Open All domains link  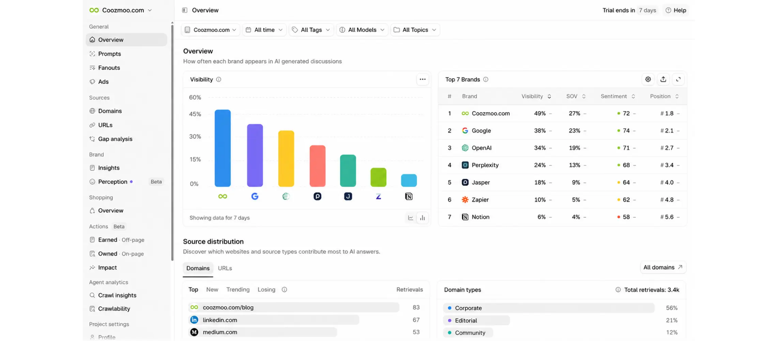(663, 267)
